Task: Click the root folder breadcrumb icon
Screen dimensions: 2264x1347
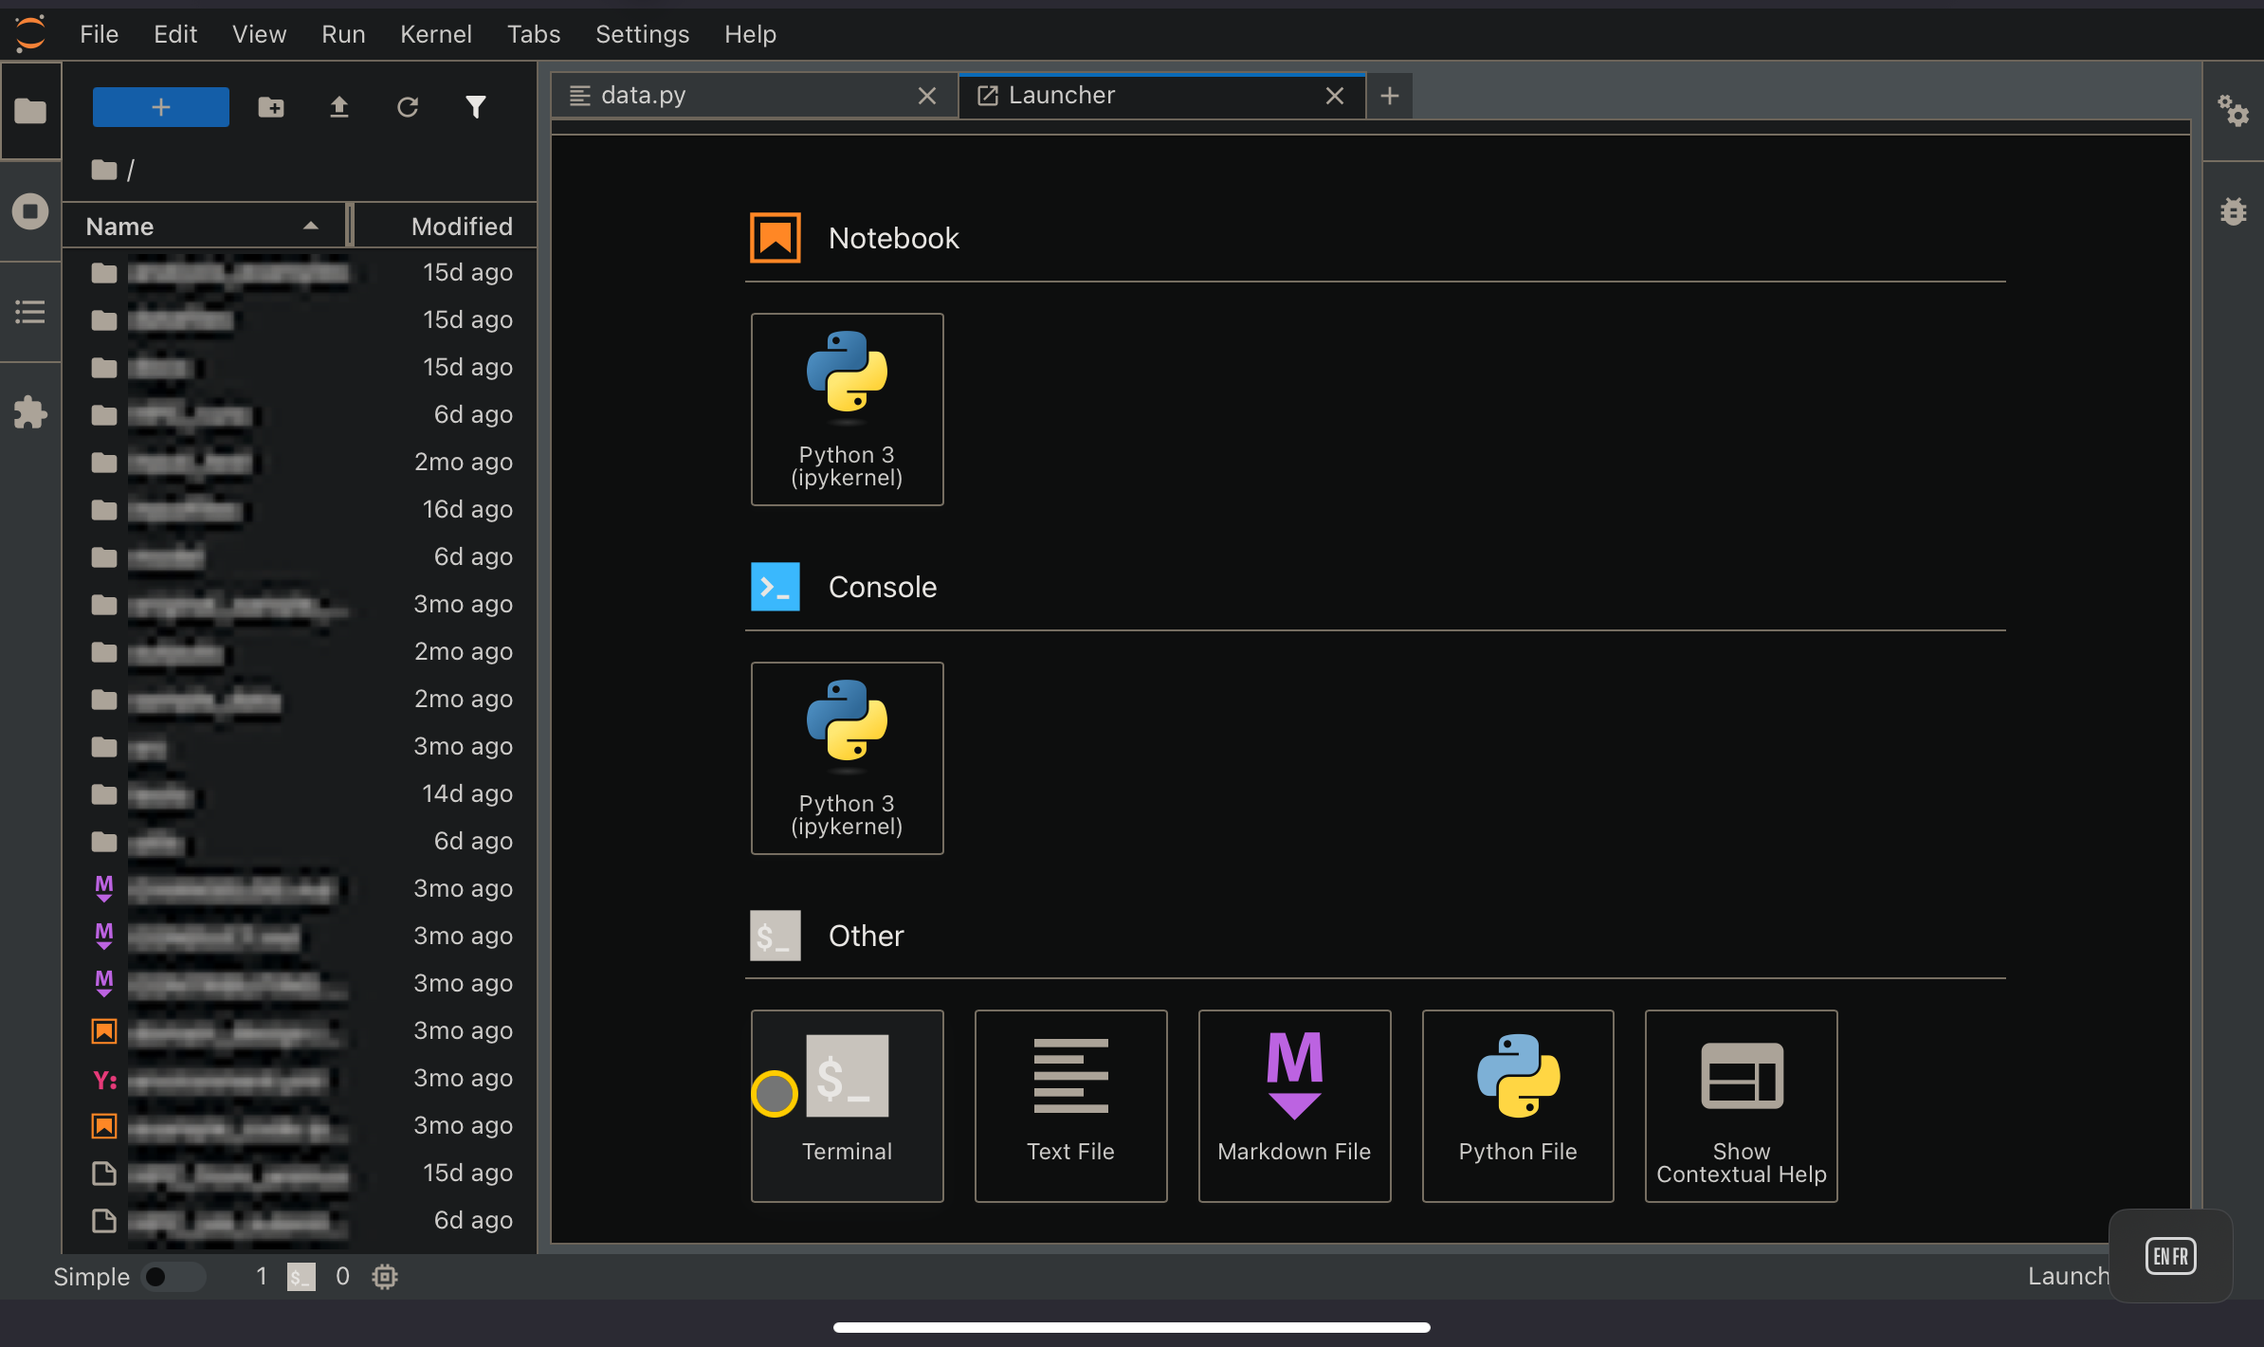Action: [104, 170]
